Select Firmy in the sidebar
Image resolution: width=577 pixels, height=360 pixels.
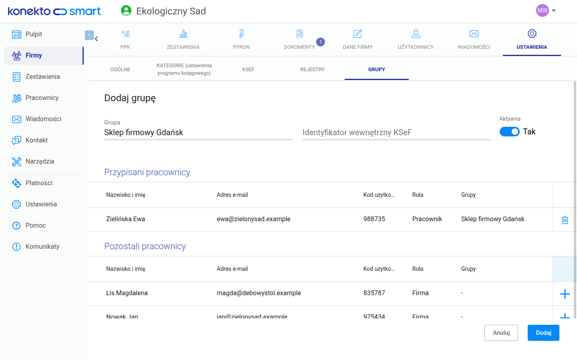tap(44, 56)
